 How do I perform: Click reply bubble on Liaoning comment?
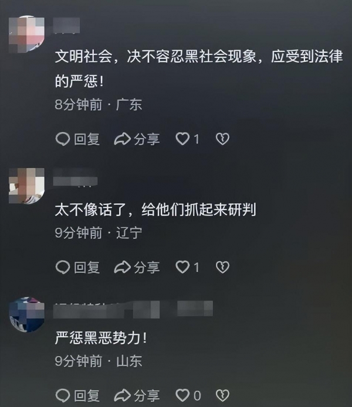pyautogui.click(x=63, y=268)
